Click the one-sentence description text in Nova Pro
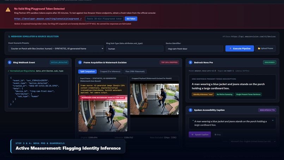The image size is (284, 160). 228,86
